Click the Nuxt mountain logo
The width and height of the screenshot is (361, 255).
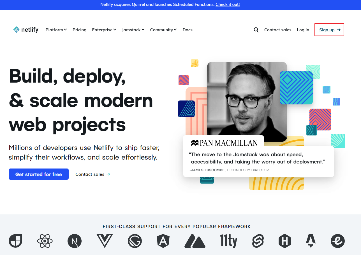click(x=195, y=241)
